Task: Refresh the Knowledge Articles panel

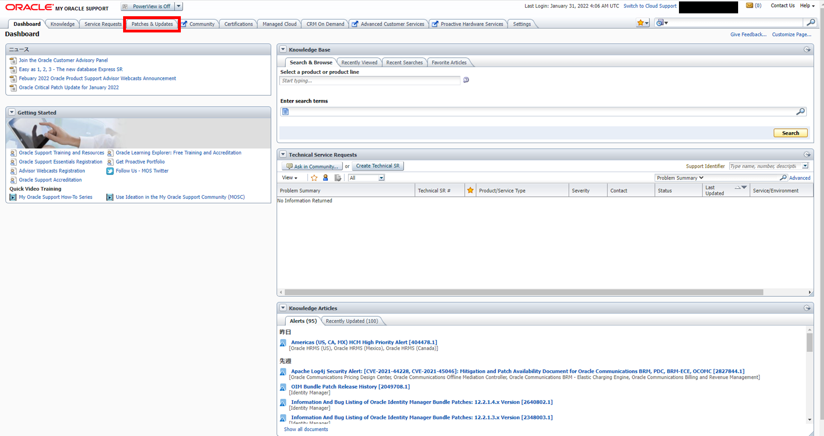Action: click(807, 308)
